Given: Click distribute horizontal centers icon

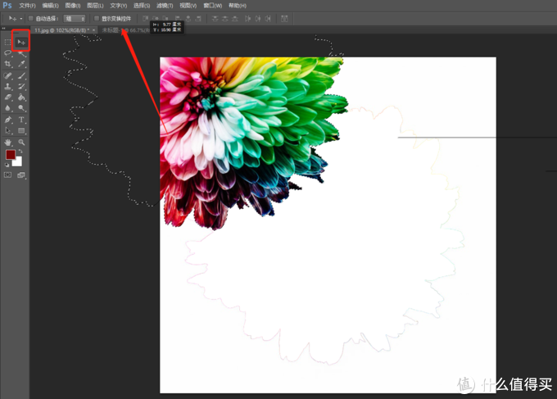Looking at the screenshot, I should point(258,19).
